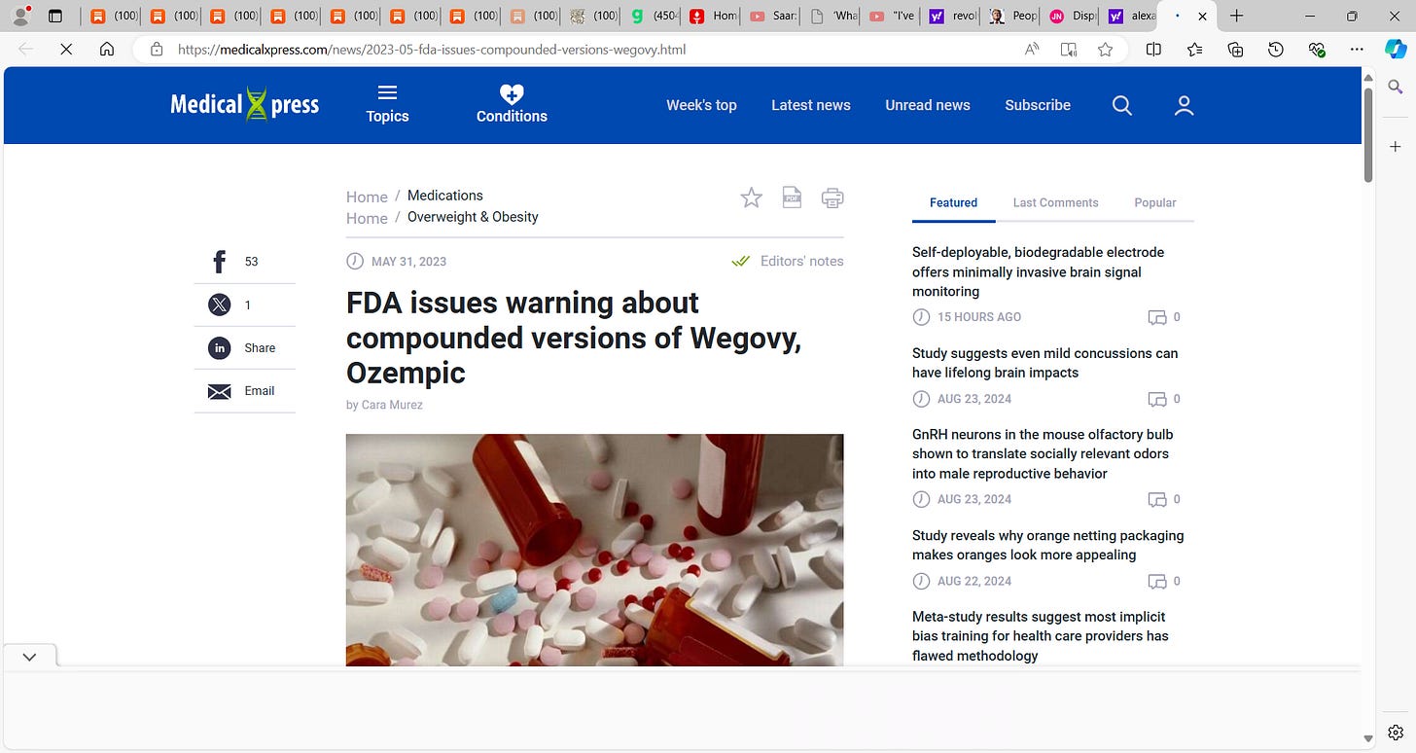Click author name Cara Murez
The image size is (1416, 753).
point(392,405)
